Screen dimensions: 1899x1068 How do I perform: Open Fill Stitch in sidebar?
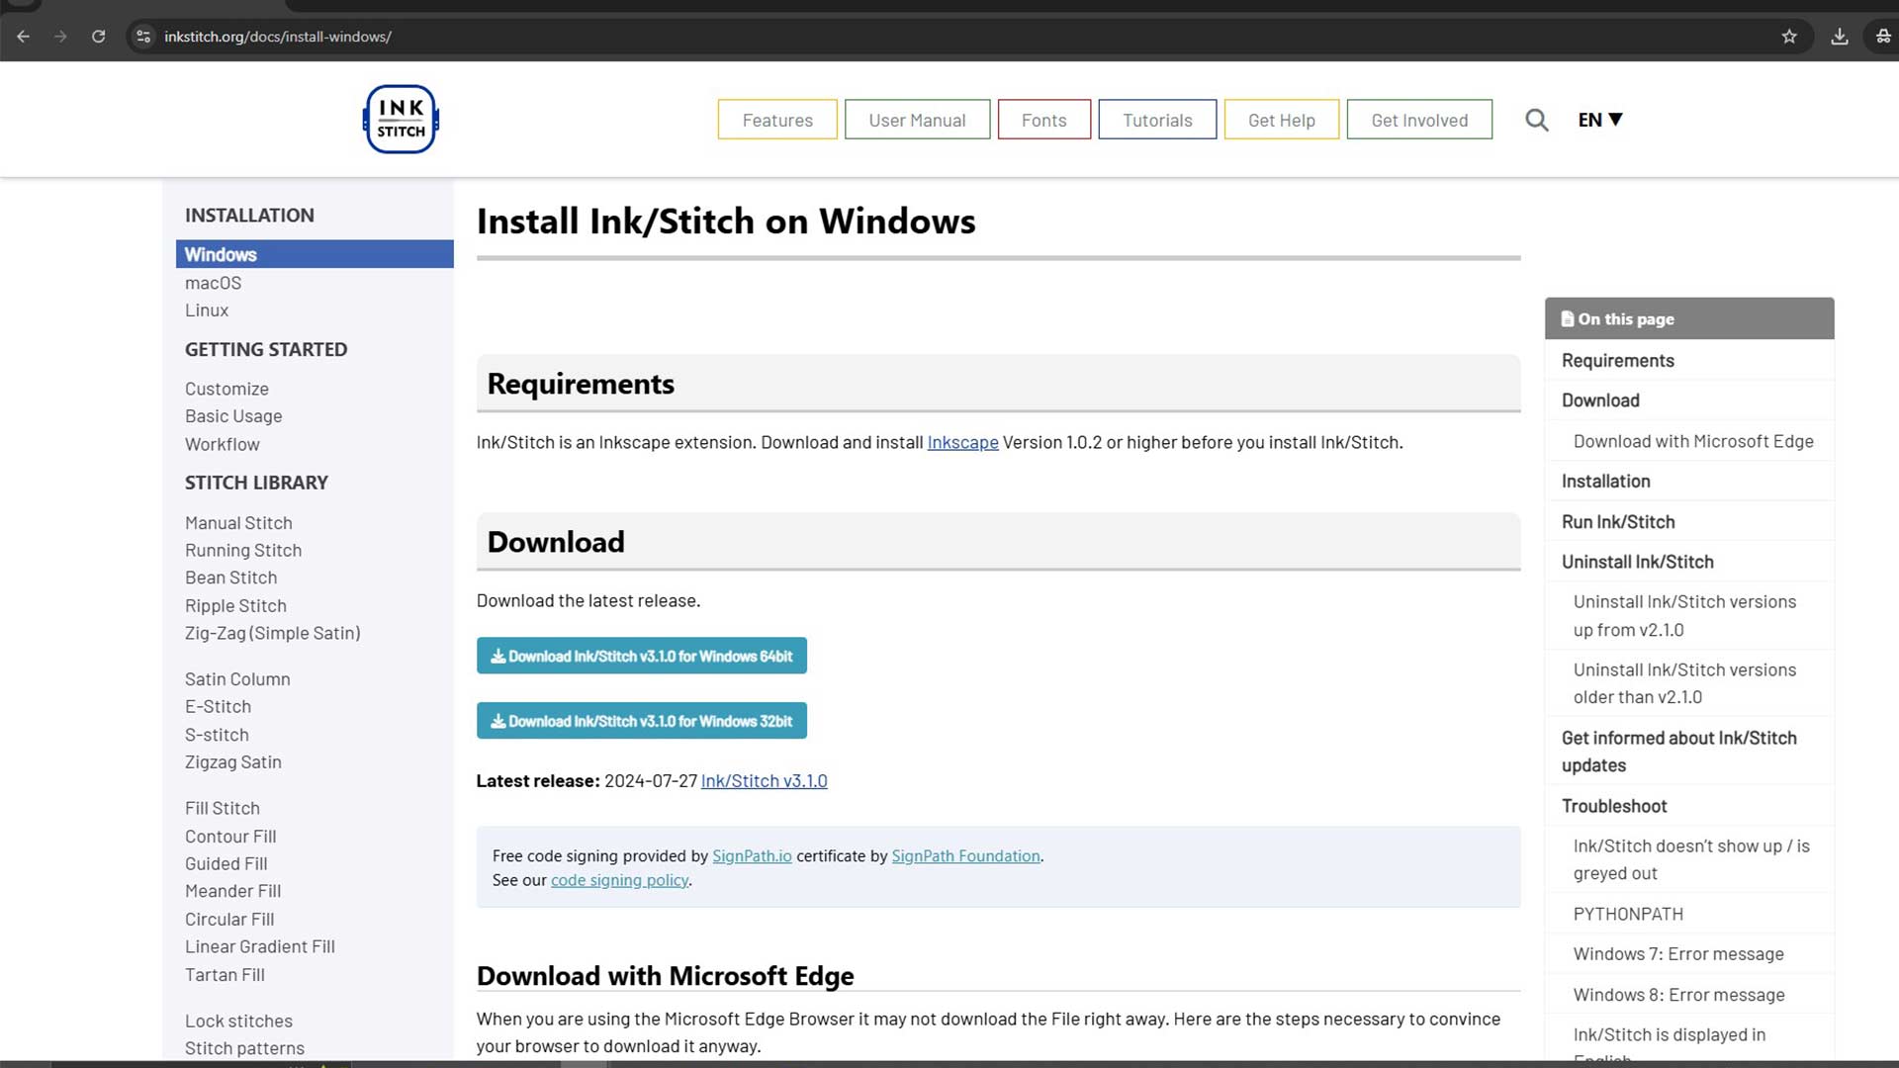tap(223, 808)
